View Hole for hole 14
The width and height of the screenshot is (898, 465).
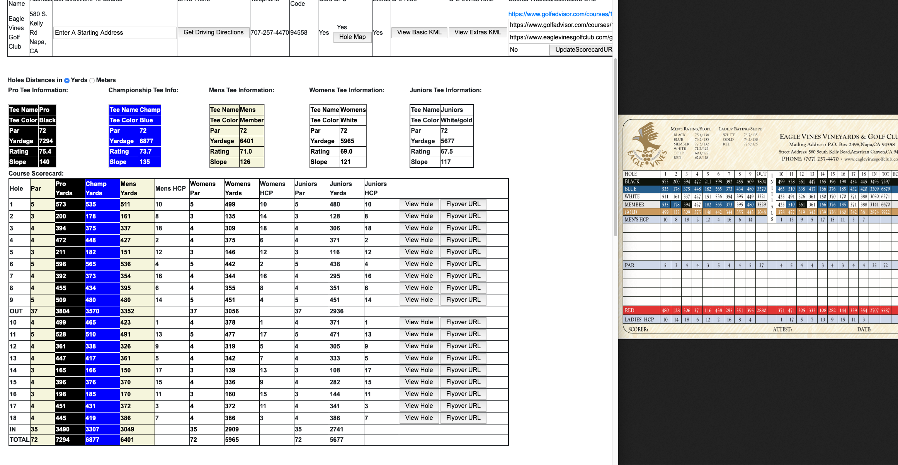coord(419,370)
